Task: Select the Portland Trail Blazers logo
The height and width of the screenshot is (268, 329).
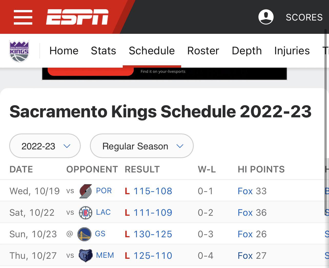Action: pos(85,191)
